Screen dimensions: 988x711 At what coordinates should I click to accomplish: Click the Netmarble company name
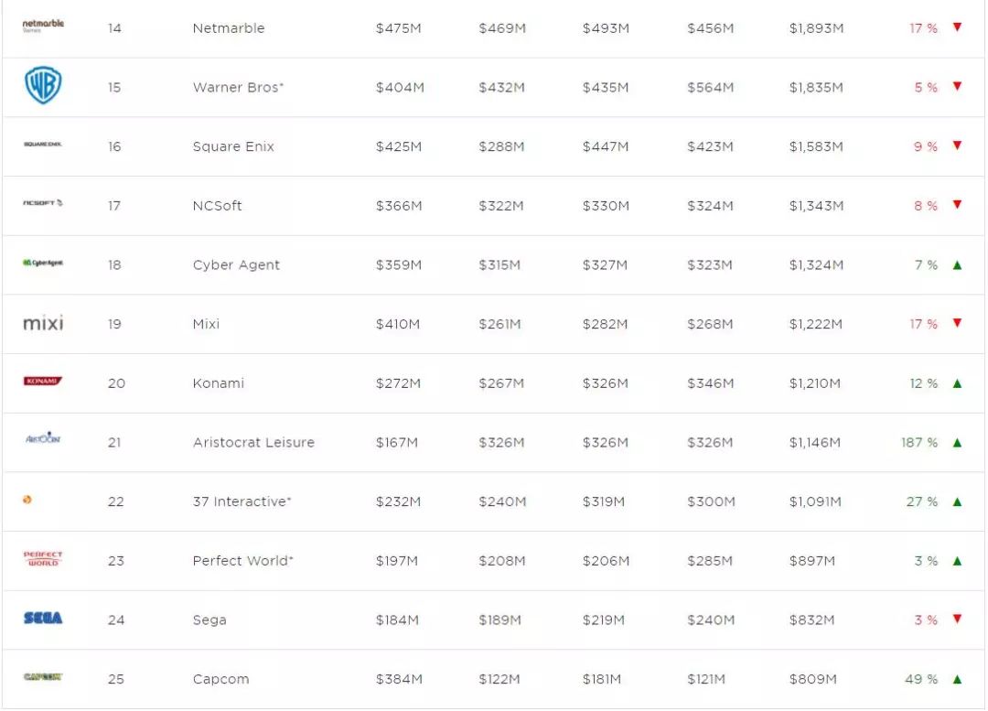[x=229, y=28]
